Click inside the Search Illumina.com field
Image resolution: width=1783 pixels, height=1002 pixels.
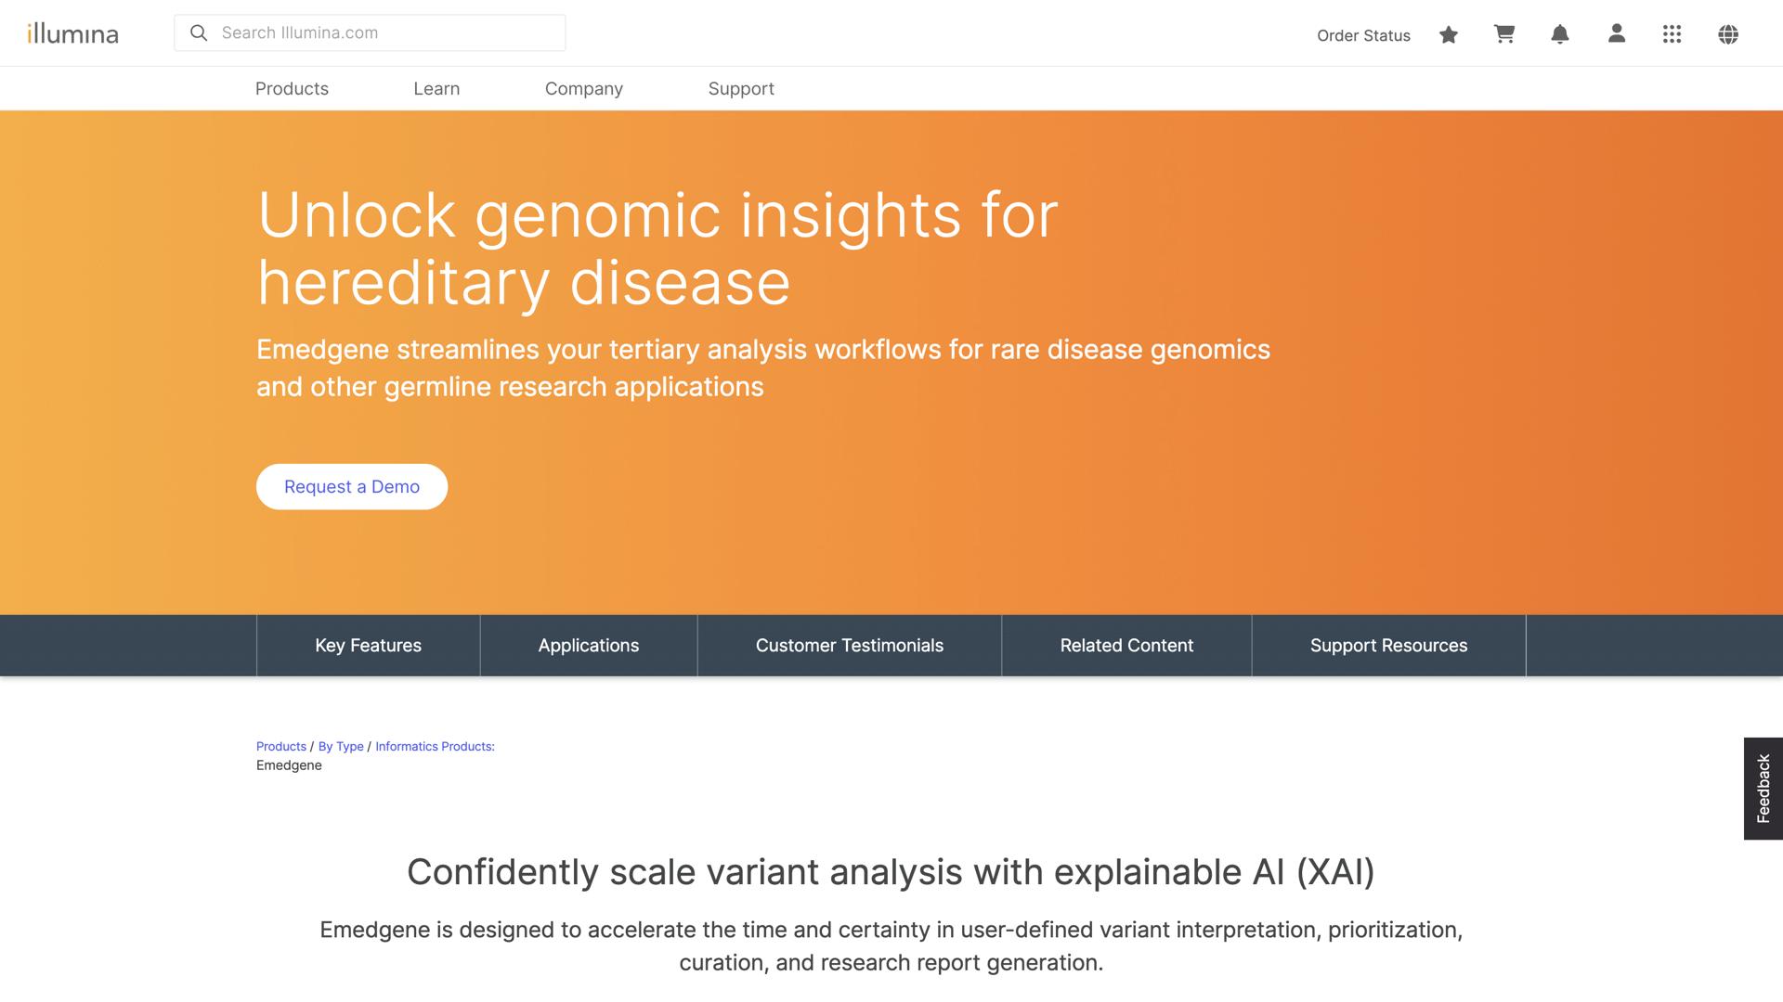(371, 32)
